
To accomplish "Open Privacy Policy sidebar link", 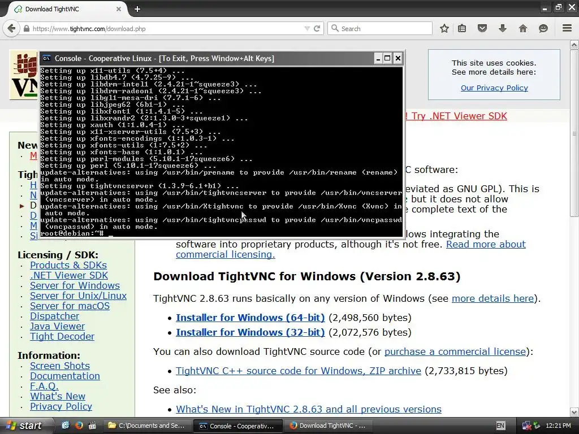I will click(61, 406).
